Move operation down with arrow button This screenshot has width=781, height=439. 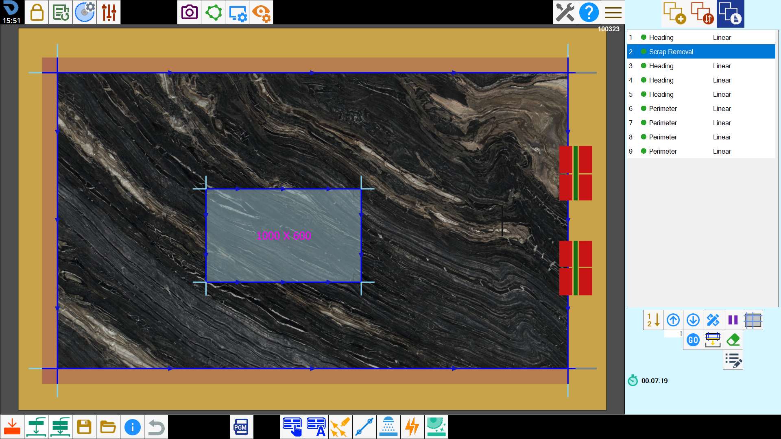(x=693, y=320)
